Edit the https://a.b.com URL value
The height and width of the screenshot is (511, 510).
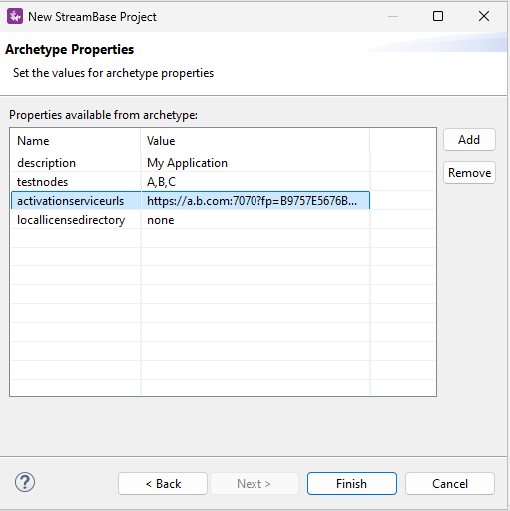coord(255,201)
